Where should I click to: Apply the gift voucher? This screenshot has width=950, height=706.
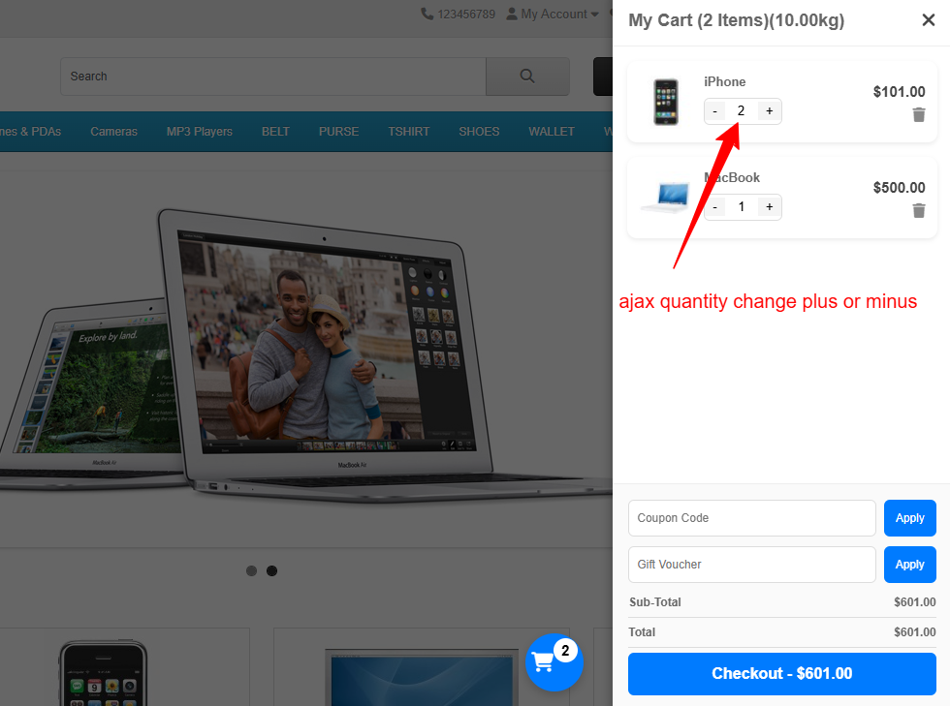pos(909,565)
